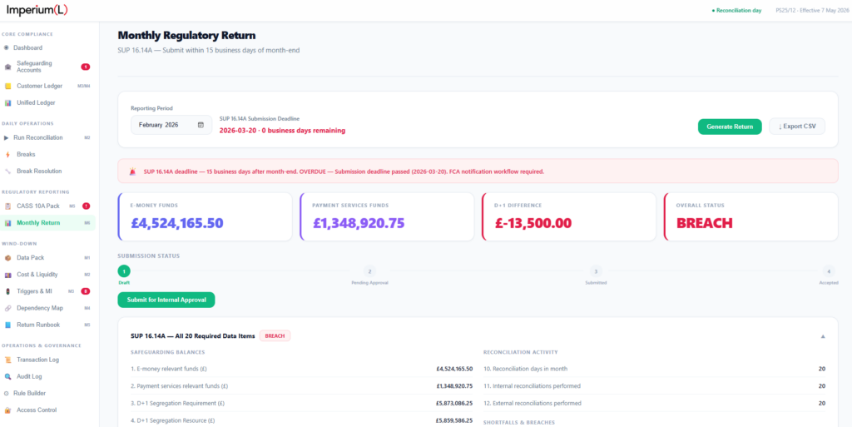This screenshot has height=427, width=852.
Task: Open the Breaks sidebar link
Action: [x=47, y=154]
